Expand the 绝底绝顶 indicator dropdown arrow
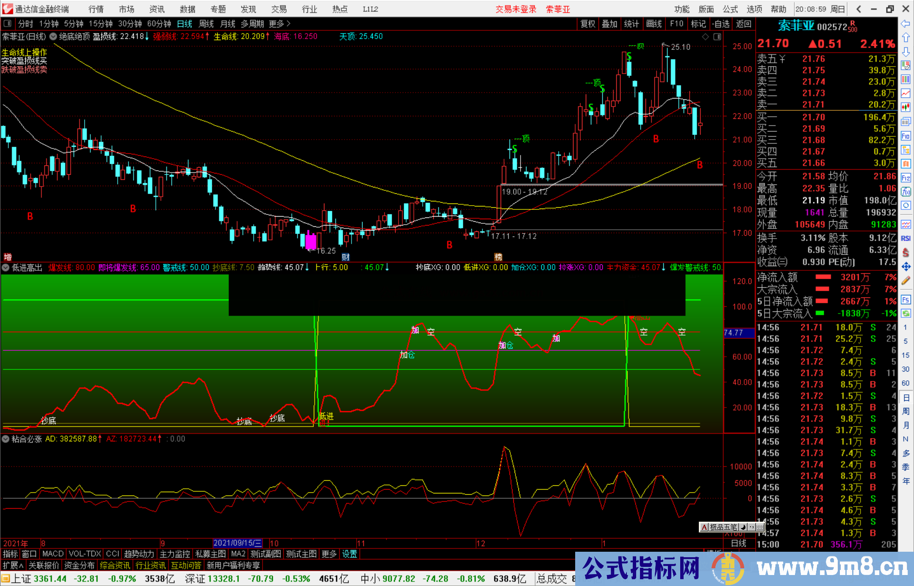The width and height of the screenshot is (914, 586). pyautogui.click(x=53, y=36)
